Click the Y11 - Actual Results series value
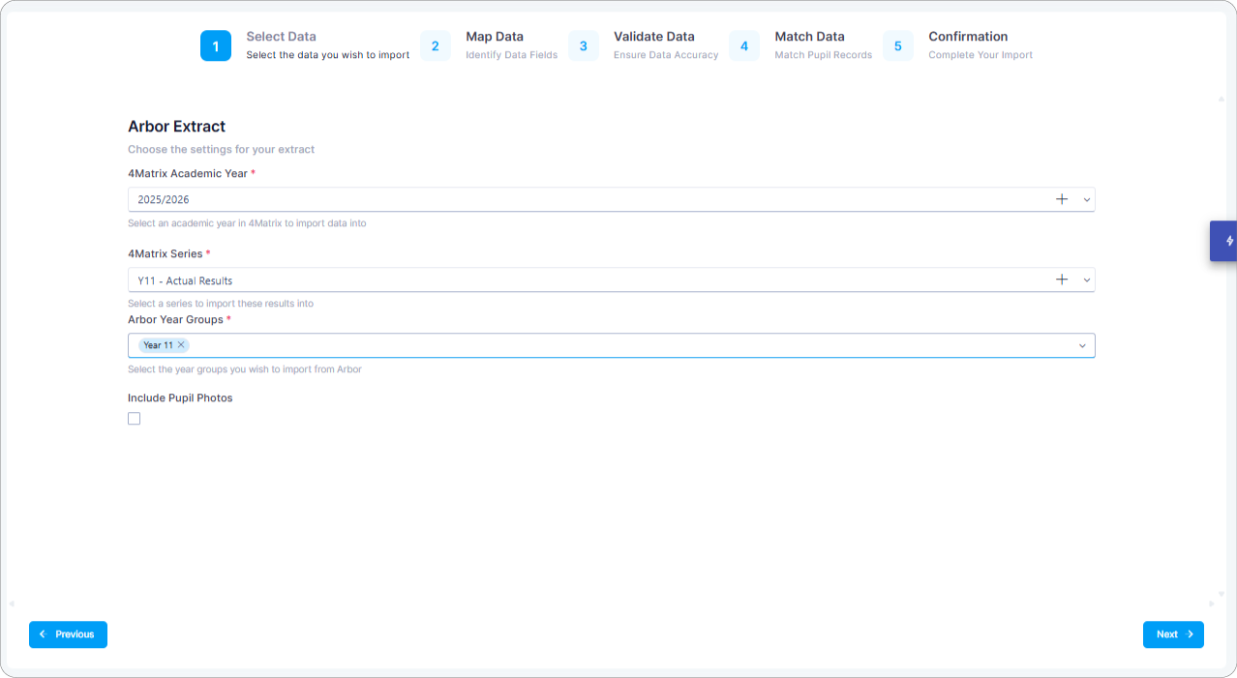The height and width of the screenshot is (678, 1237). [185, 280]
